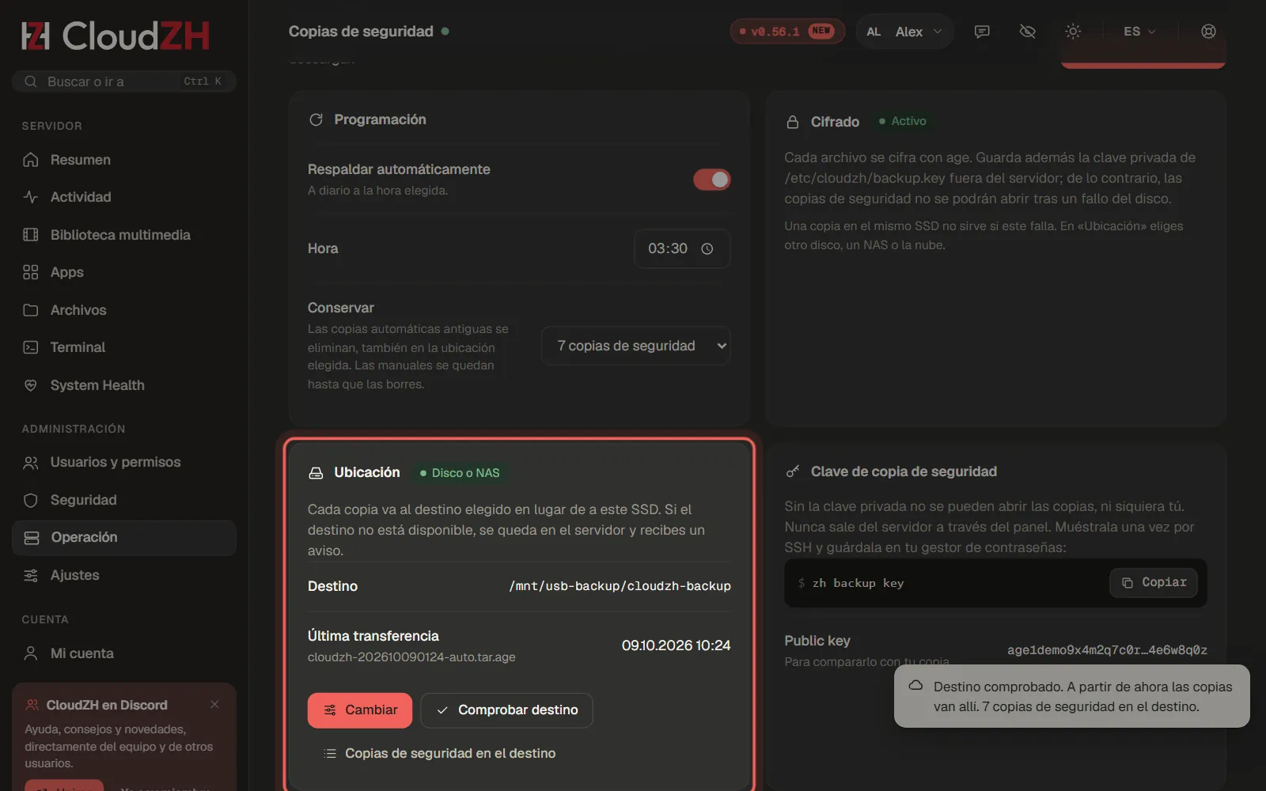Image resolution: width=1266 pixels, height=791 pixels.
Task: Open the help lifebuoy icon
Action: point(1208,32)
